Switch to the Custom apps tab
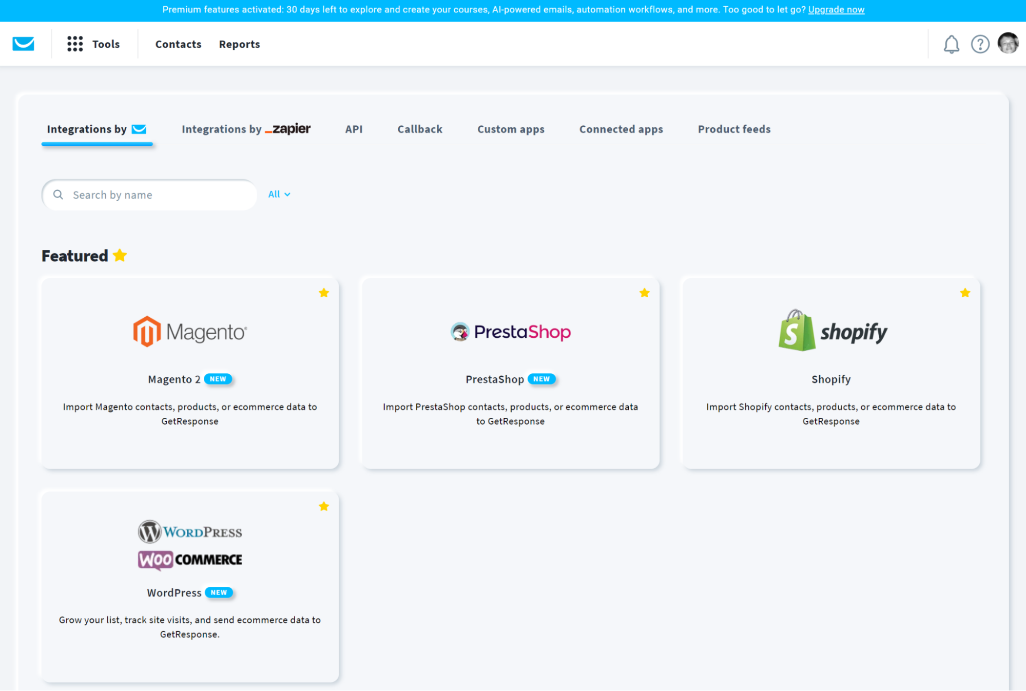 tap(511, 129)
